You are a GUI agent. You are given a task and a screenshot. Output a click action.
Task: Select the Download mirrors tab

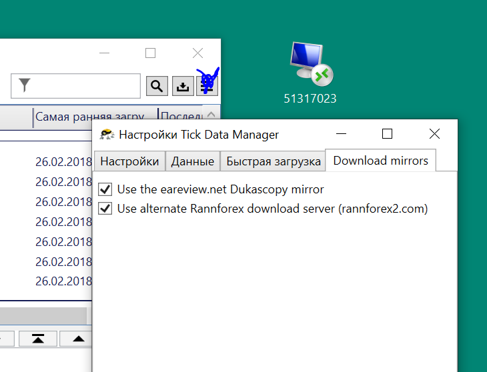click(x=380, y=161)
